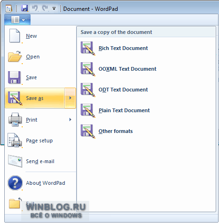
Task: Click the Plain Text Document save icon
Action: pos(88,110)
